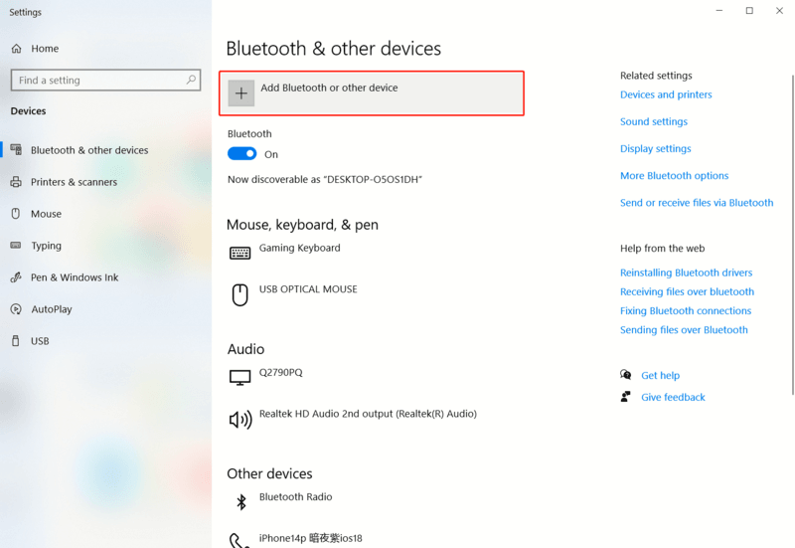The width and height of the screenshot is (795, 548).
Task: Open Printers & scanners settings page
Action: (x=73, y=182)
